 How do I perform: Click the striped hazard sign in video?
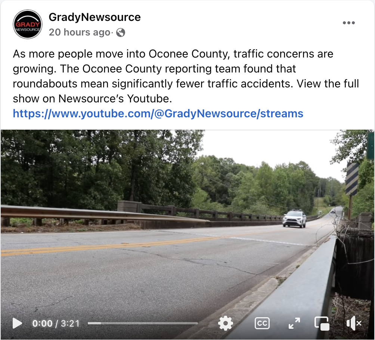tap(352, 179)
